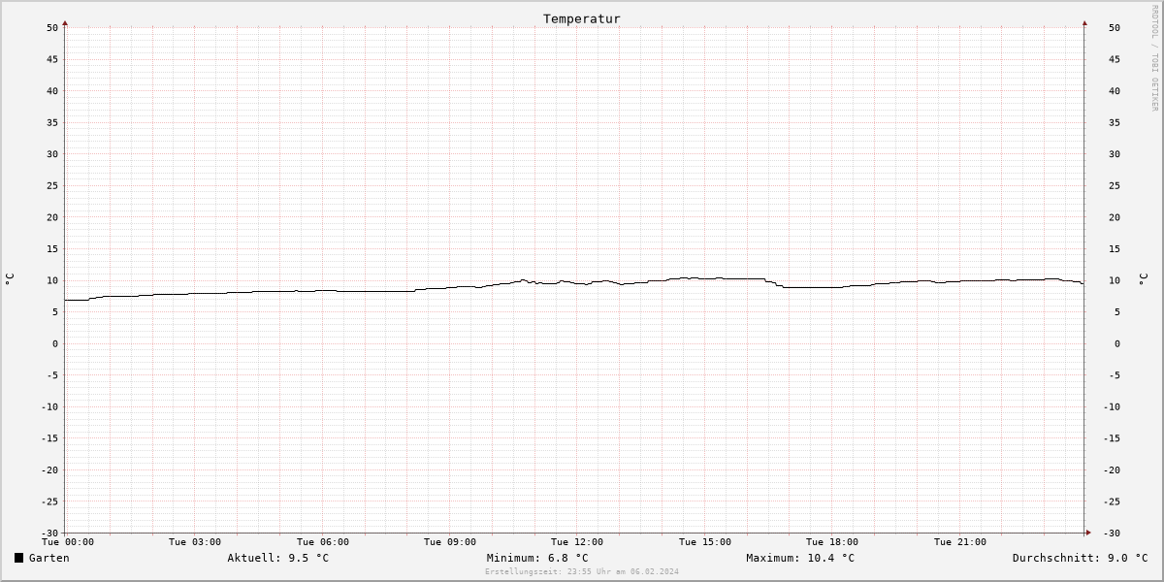Image resolution: width=1164 pixels, height=582 pixels.
Task: Click the 'Tue 21:00' time axis label
Action: [x=960, y=542]
